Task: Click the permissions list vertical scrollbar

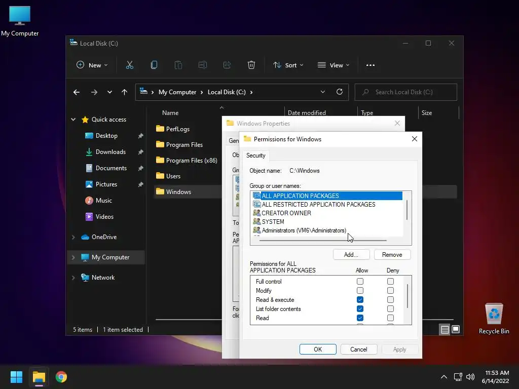Action: (x=407, y=296)
